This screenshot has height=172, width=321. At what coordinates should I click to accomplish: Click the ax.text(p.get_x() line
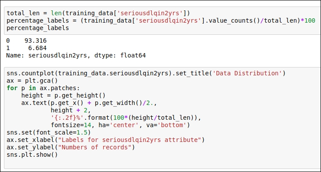(x=89, y=103)
